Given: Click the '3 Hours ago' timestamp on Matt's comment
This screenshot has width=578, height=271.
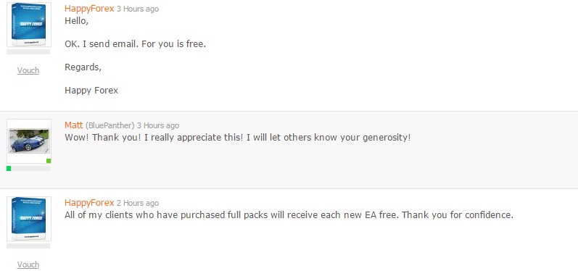Looking at the screenshot, I should click(x=158, y=125).
